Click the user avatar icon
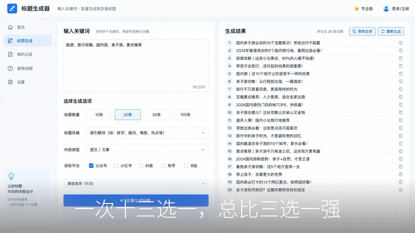This screenshot has height=233, width=415. pos(386,9)
